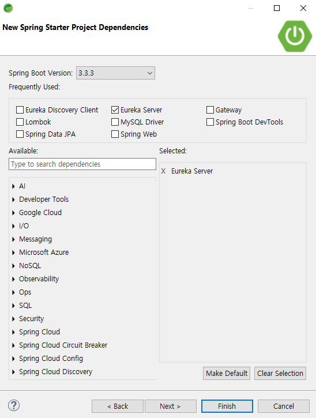The height and width of the screenshot is (418, 316).
Task: Select the Google Cloud tree label
Action: [40, 213]
